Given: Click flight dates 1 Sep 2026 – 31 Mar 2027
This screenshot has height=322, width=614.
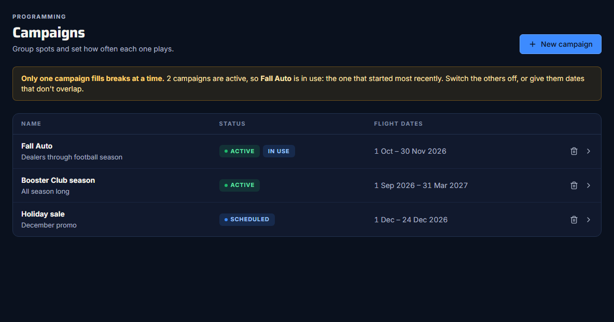Looking at the screenshot, I should point(421,185).
